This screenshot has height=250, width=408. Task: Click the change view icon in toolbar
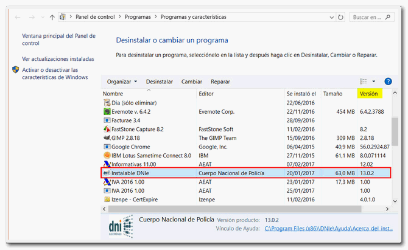(x=364, y=82)
